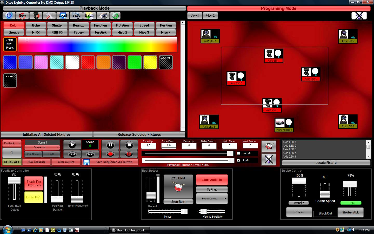Toggle the Enable Fog Haze Timer button

click(34, 183)
